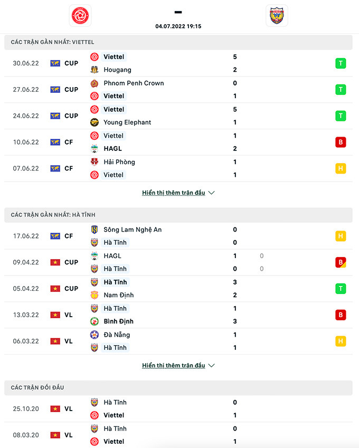359x448 pixels.
Task: Click the Nam Định team logo
Action: 95,295
